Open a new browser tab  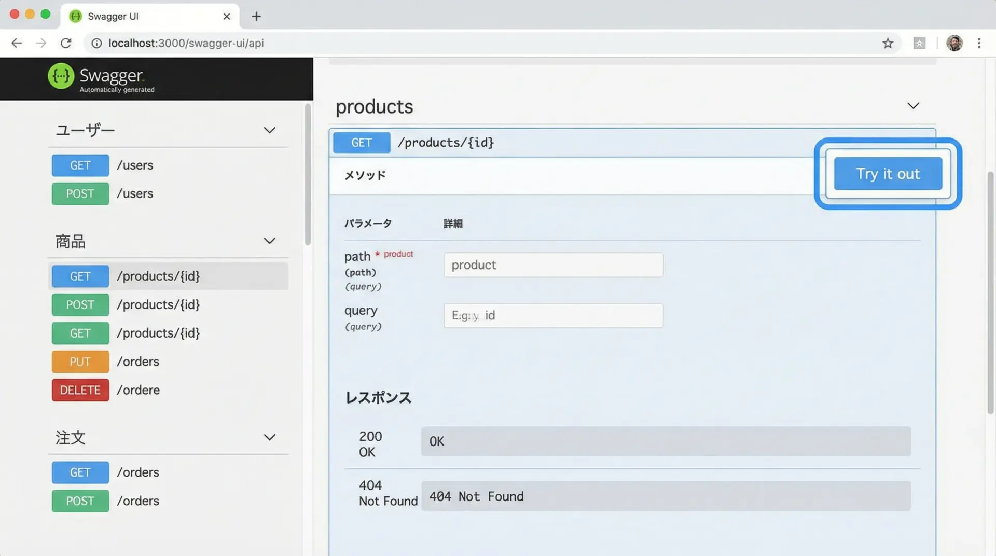click(x=256, y=16)
